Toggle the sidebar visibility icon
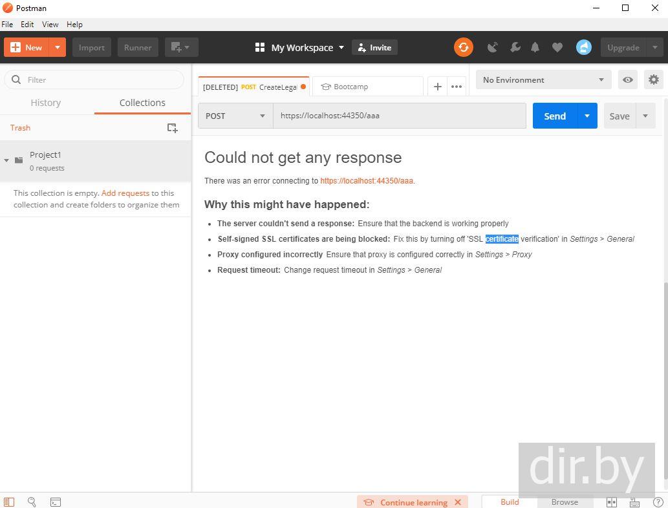Viewport: 668px width, 508px height. [x=9, y=502]
